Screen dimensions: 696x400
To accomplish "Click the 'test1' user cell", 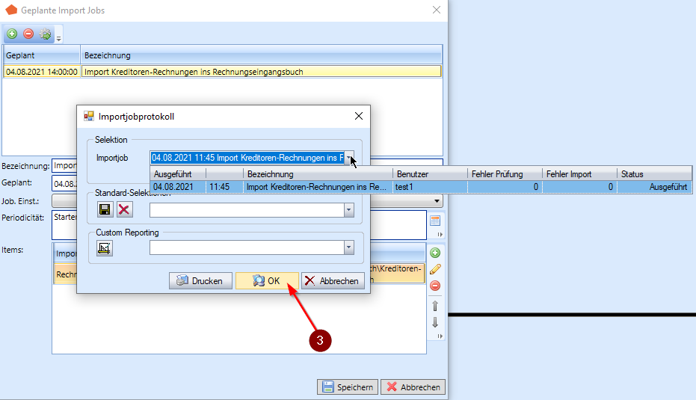I will (430, 187).
